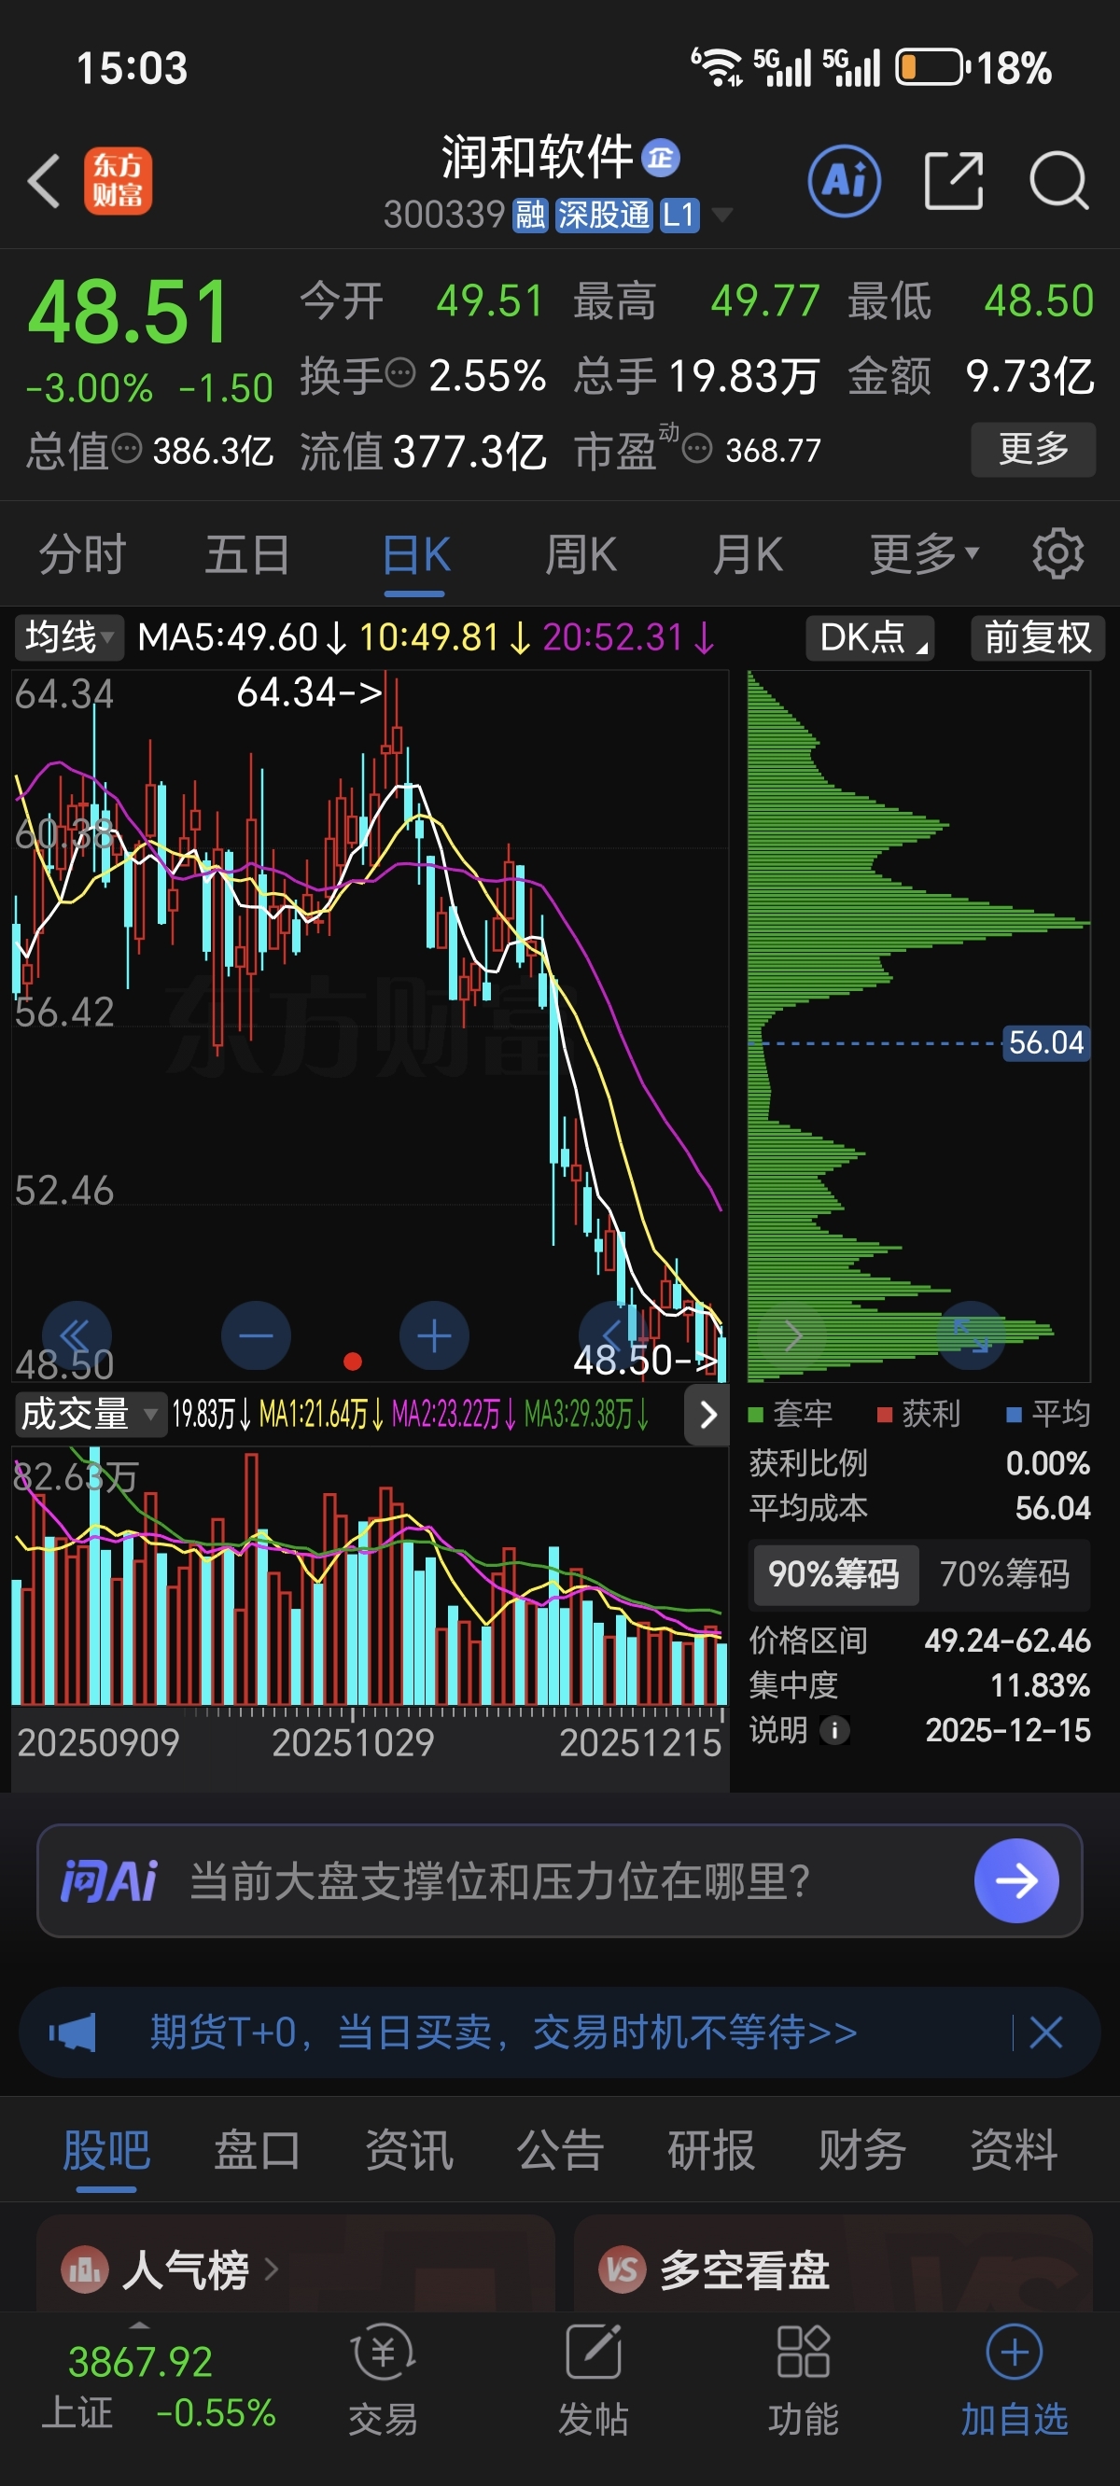Open the 公告 tab
The image size is (1120, 2486).
click(x=560, y=2150)
